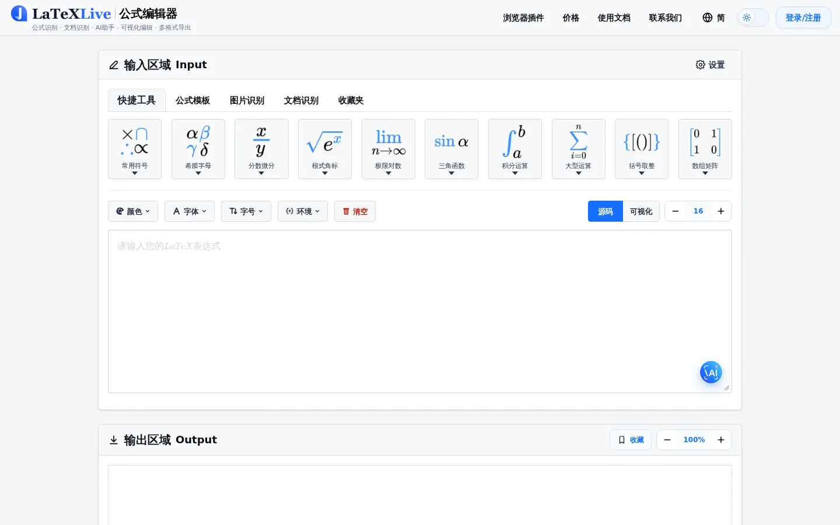The height and width of the screenshot is (525, 840).
Task: Switch to the 图片识别 image recognition tab
Action: tap(247, 100)
